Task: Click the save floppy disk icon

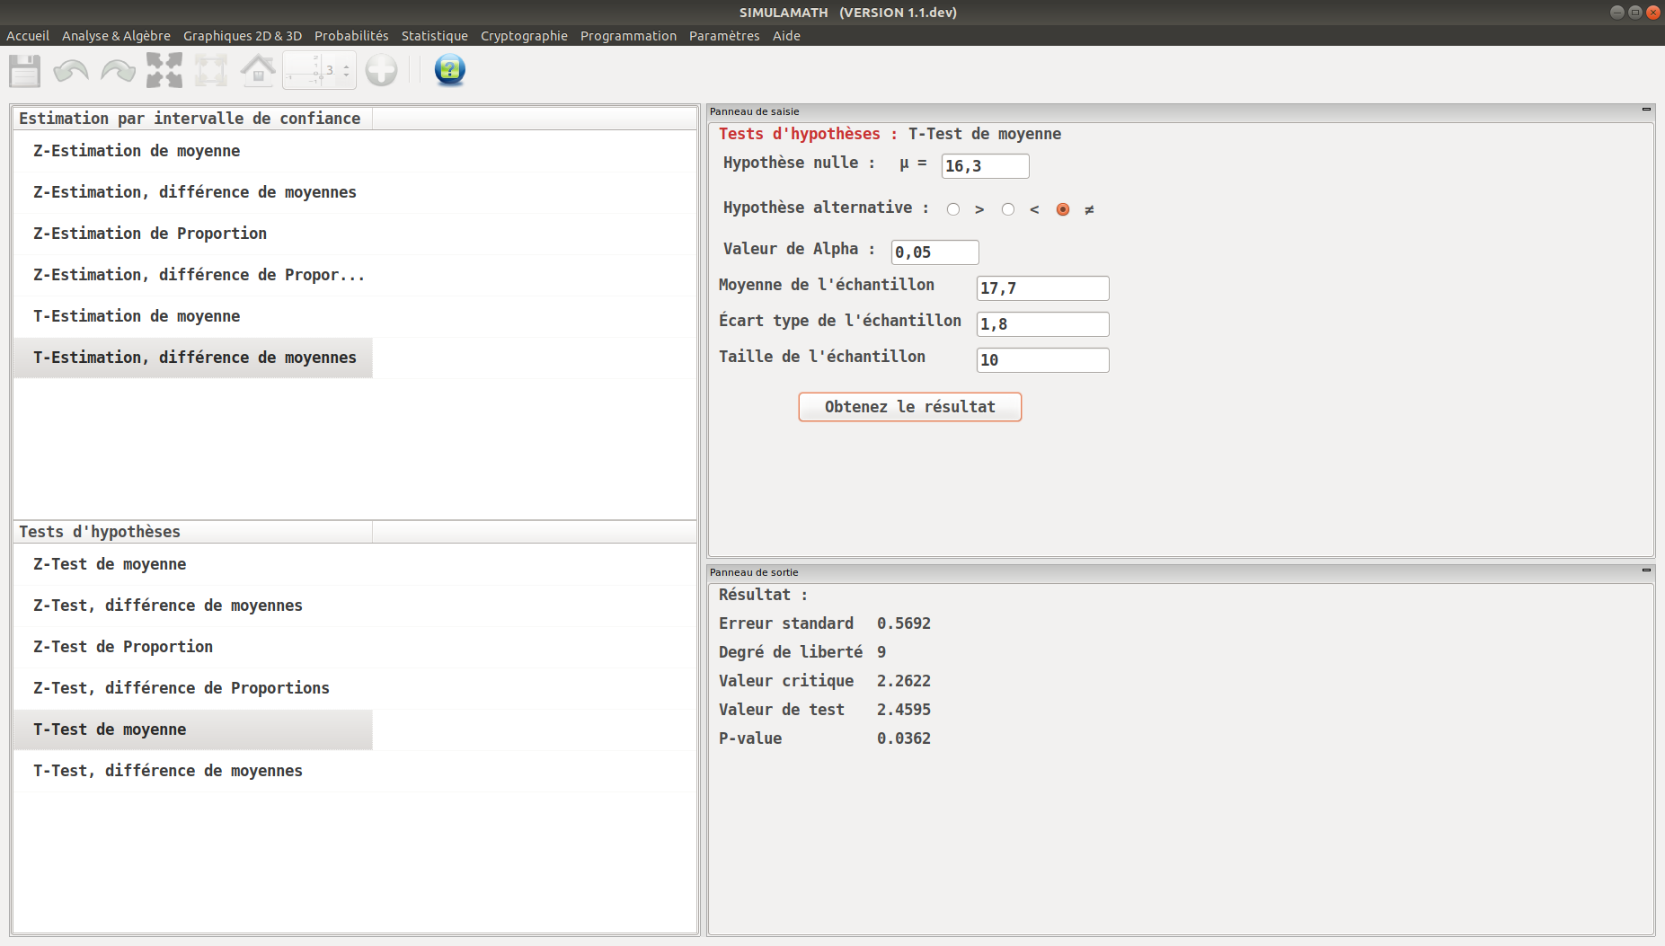Action: [24, 70]
